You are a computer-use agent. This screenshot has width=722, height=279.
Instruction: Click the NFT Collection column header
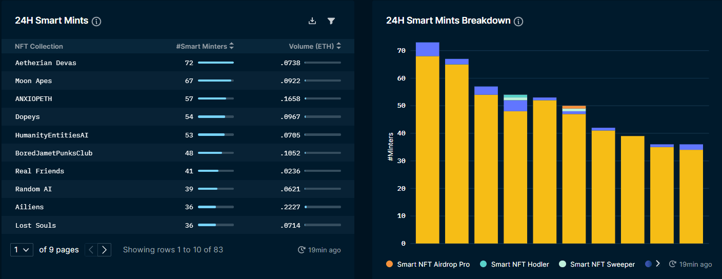click(x=39, y=46)
